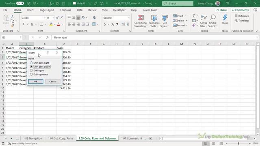Expand Name Box dropdown arrow
This screenshot has height=146, width=260.
21,37
